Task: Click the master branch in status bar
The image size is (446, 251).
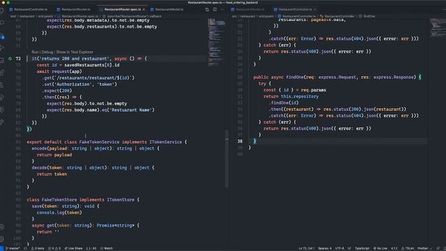Action: point(13,248)
